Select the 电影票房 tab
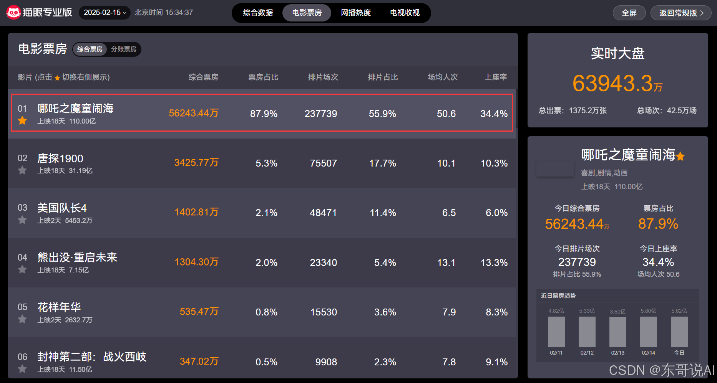The image size is (717, 383). (307, 13)
